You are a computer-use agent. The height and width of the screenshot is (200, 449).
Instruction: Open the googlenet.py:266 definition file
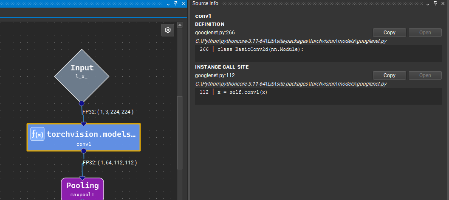[x=425, y=33]
